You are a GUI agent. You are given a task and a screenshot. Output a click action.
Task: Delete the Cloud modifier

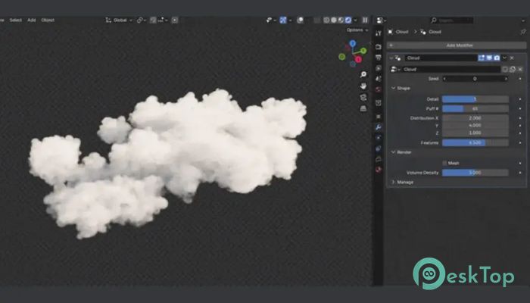pyautogui.click(x=512, y=58)
